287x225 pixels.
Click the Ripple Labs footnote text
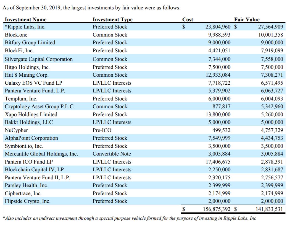(x=130, y=218)
